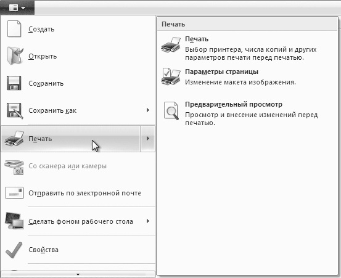This screenshot has width=341, height=278.
Task: Click the folder icon for Открыть
Action: 15,56
